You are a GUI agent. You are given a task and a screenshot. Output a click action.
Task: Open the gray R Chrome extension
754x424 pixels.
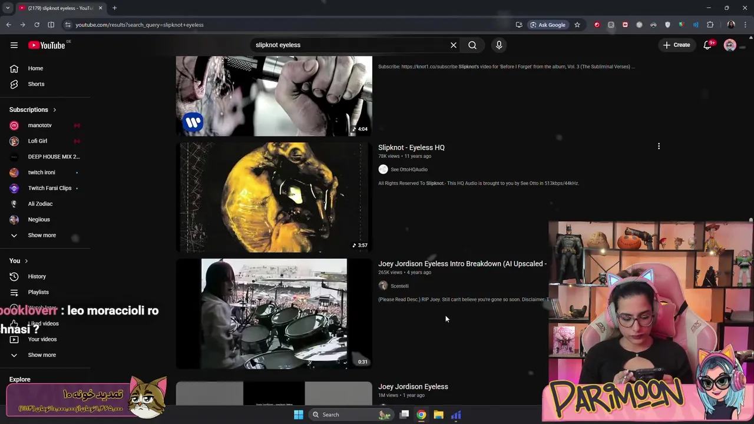tap(611, 25)
